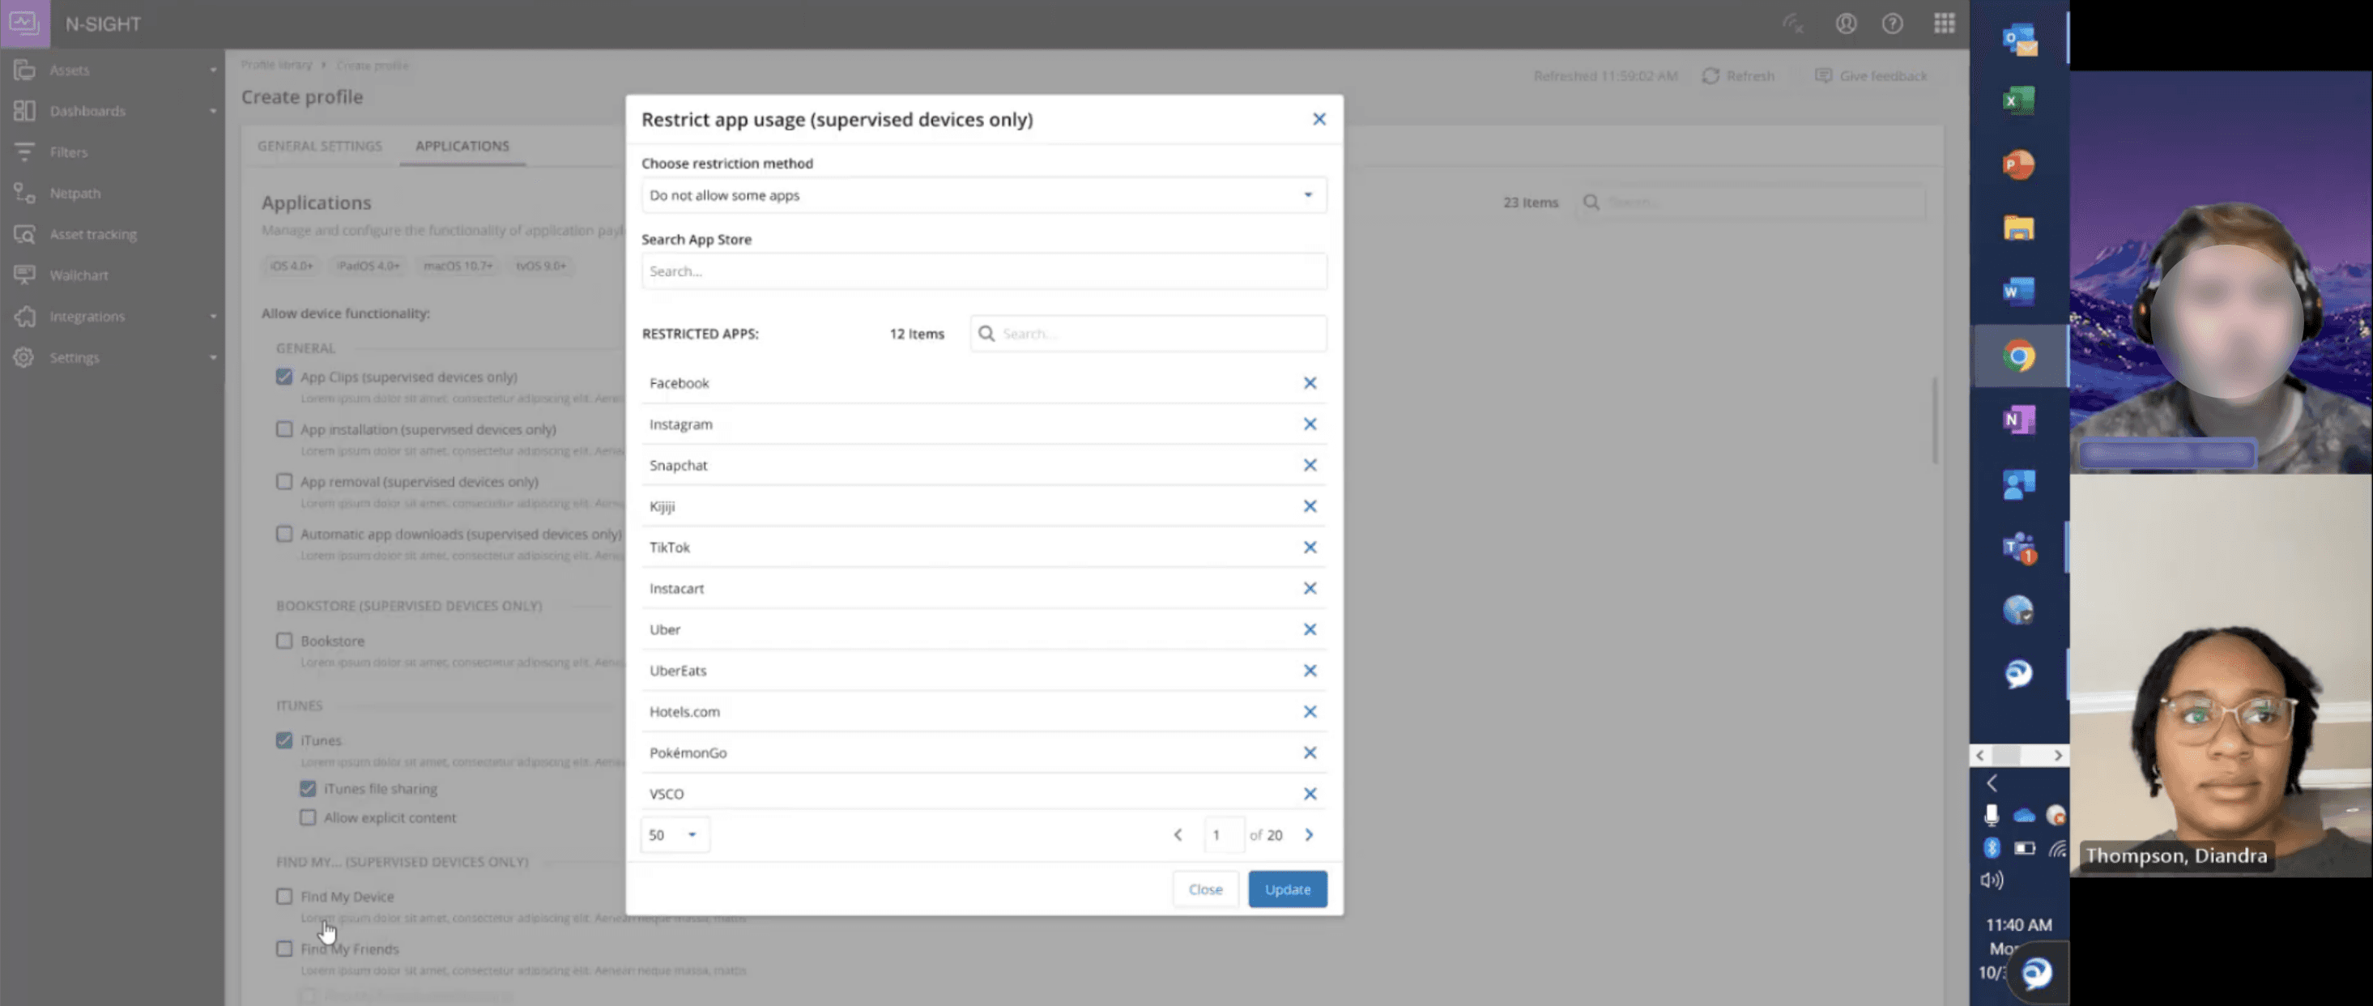Remove Snapchat from restricted apps

(x=1310, y=465)
